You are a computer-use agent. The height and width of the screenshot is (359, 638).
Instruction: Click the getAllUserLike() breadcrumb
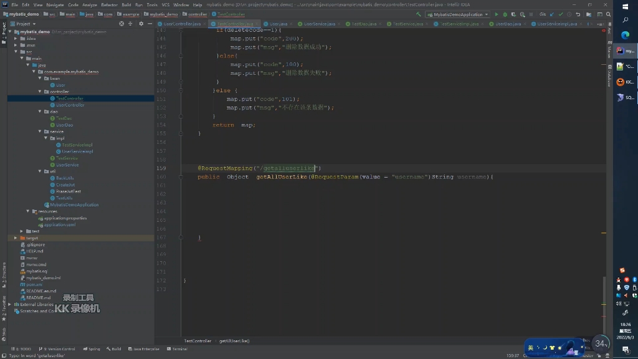234,341
